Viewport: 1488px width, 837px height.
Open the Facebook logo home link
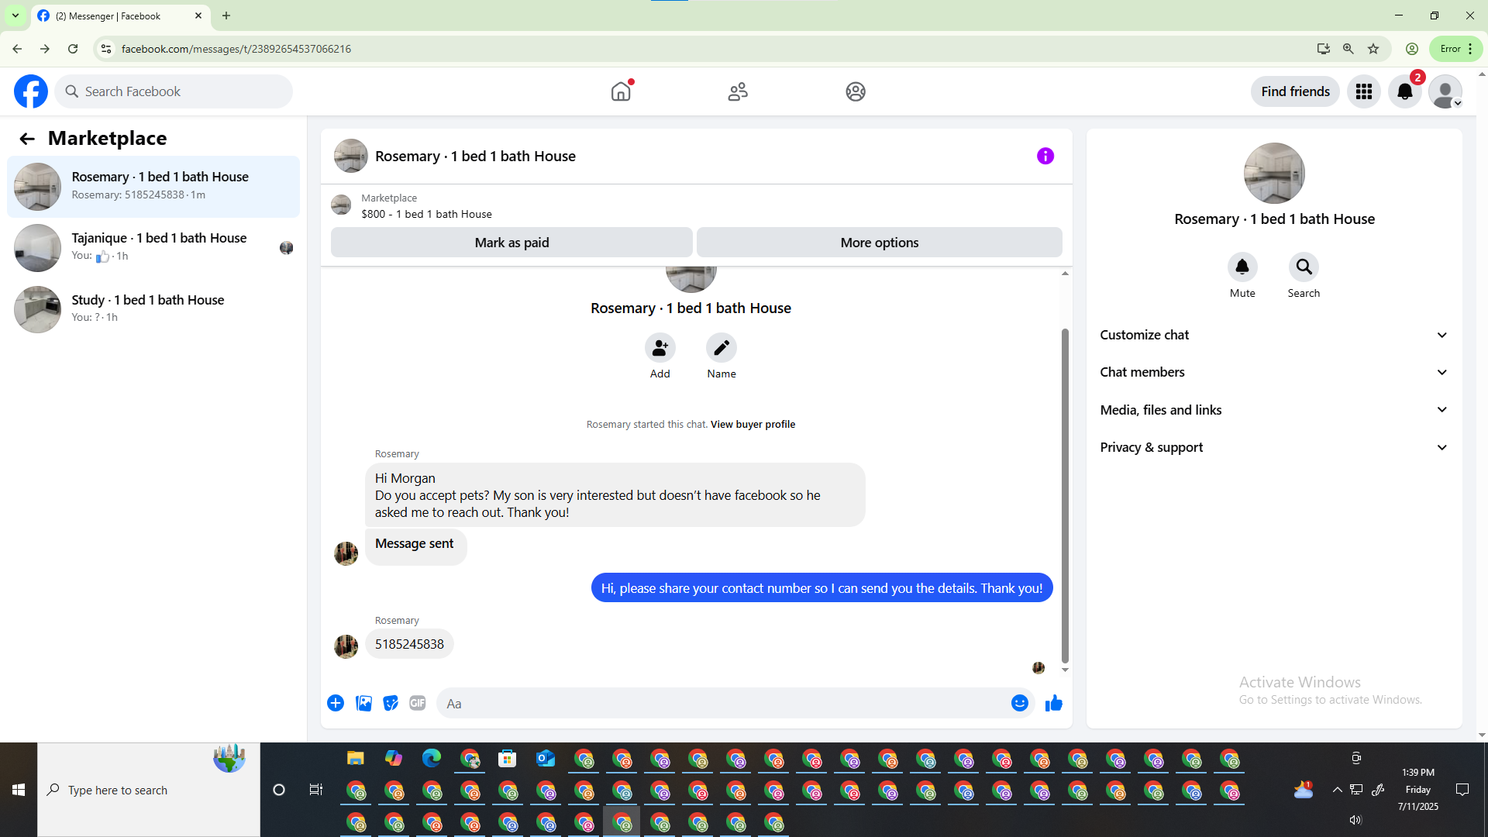(31, 91)
